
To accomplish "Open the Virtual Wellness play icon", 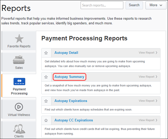I will point(19,107).
